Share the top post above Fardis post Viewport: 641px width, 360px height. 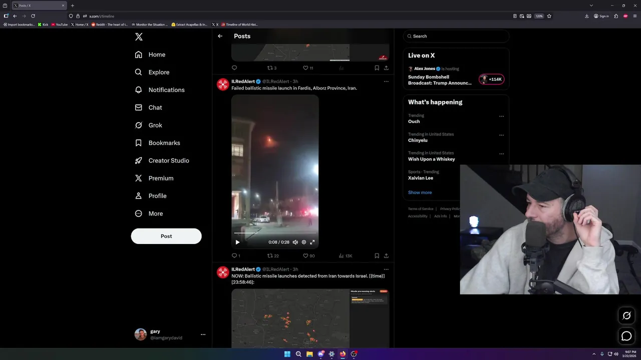point(386,68)
